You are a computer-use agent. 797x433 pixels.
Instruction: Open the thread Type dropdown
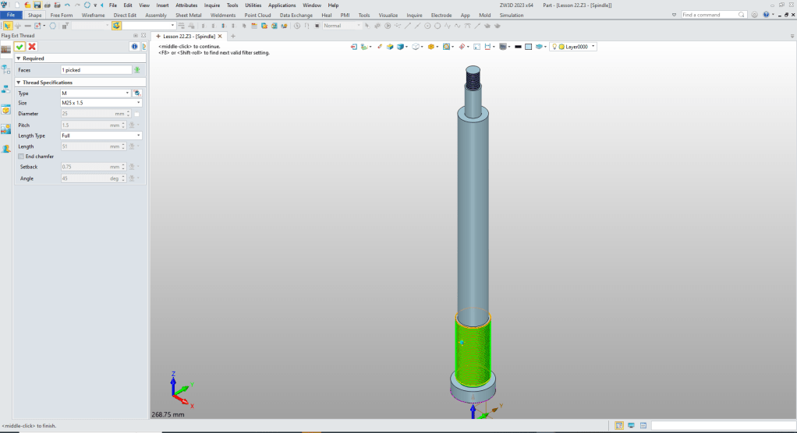coord(95,93)
